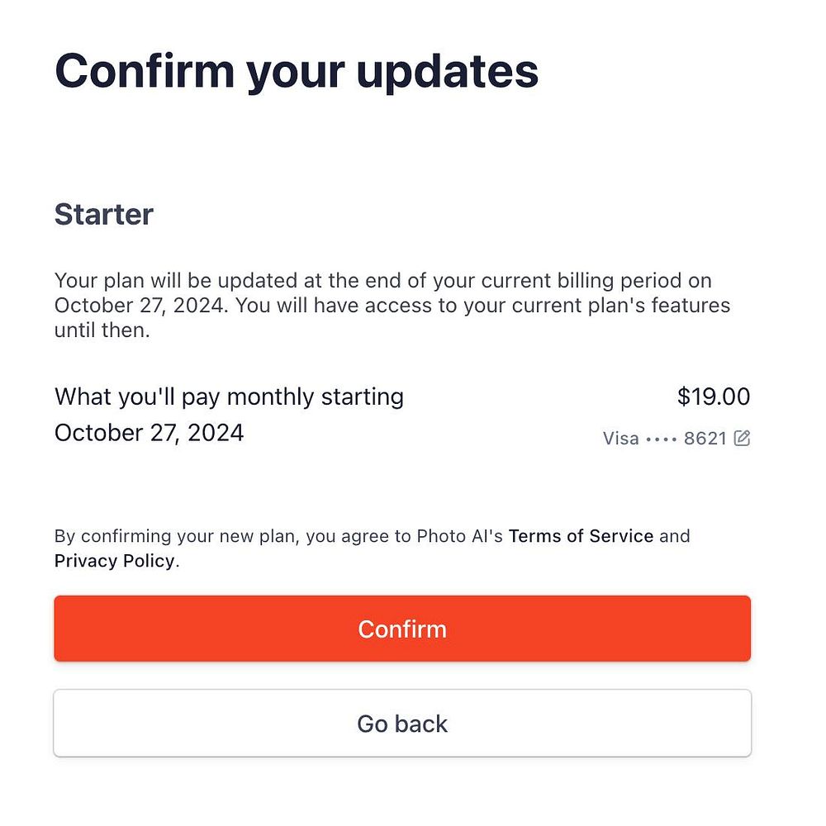This screenshot has height=826, width=826.
Task: Click the word "Visa" in payment method
Action: pos(620,439)
